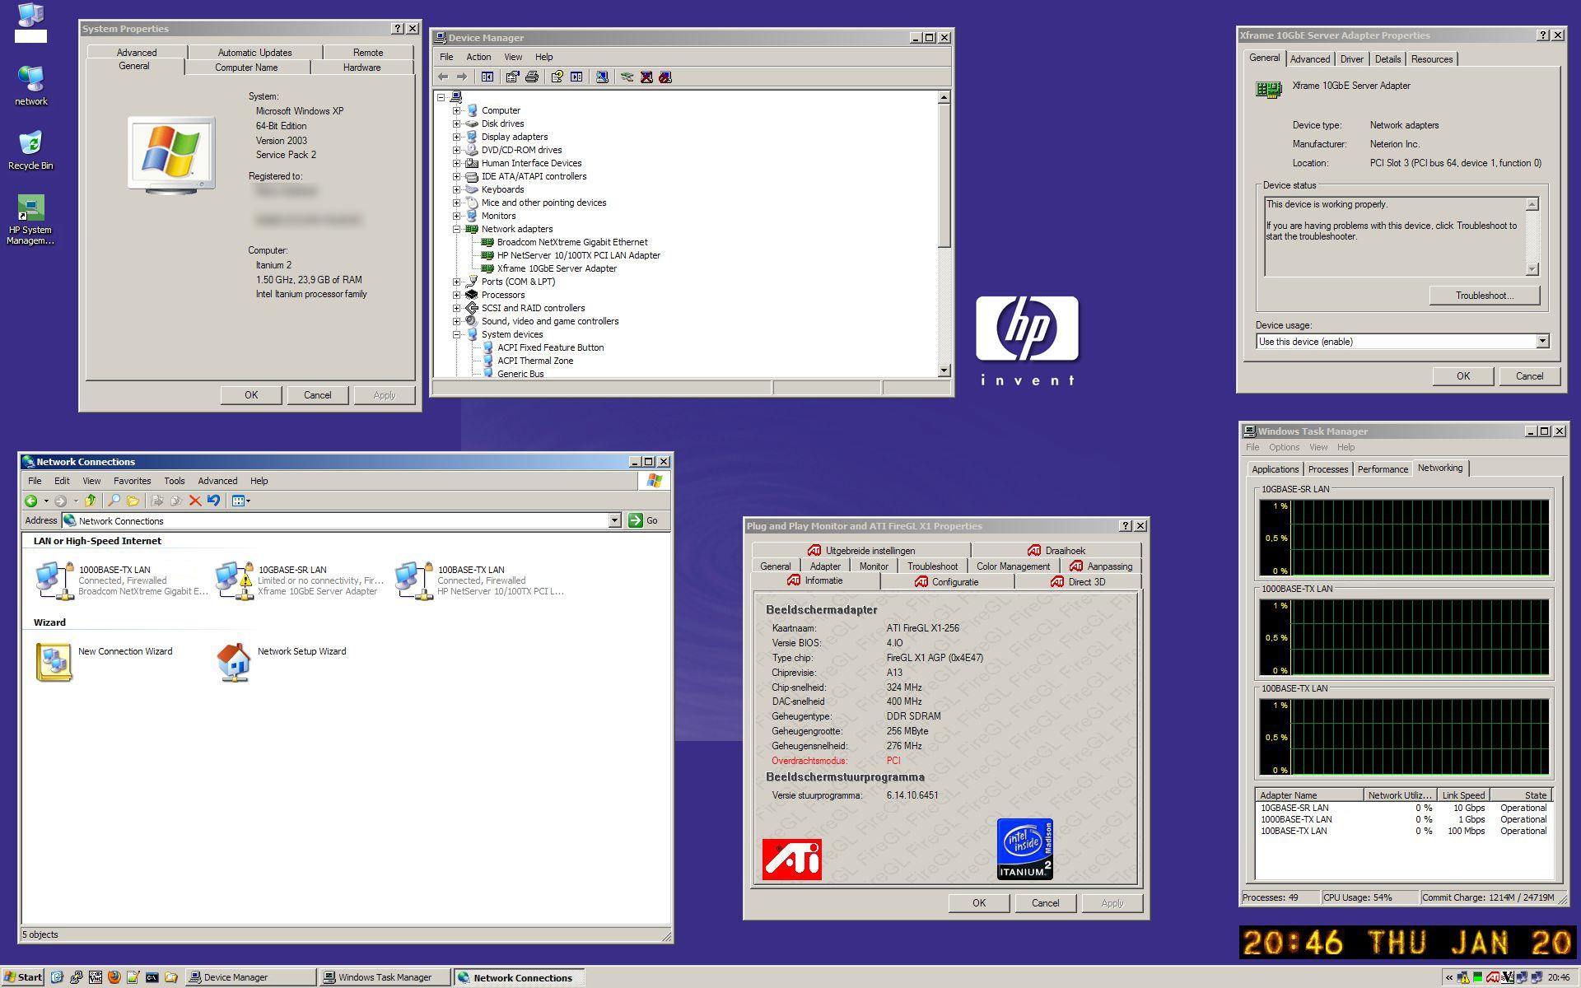
Task: Uninstall device using Device Manager toolbar icon
Action: point(646,77)
